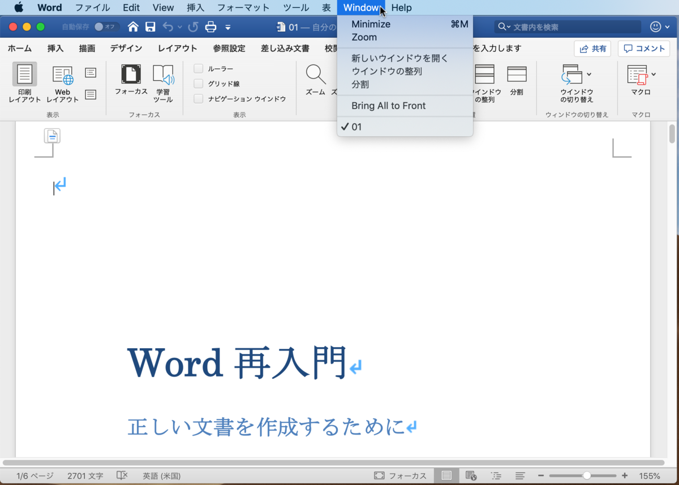The height and width of the screenshot is (485, 679).
Task: Select 分割 in Window menu
Action: (x=405, y=84)
